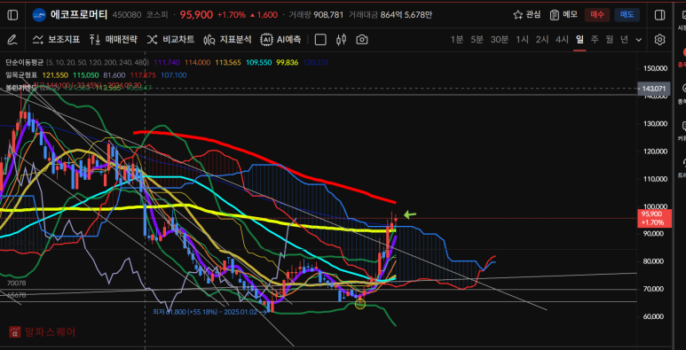Open 매매전략 trading strategy menu
686x350 pixels.
click(x=114, y=40)
